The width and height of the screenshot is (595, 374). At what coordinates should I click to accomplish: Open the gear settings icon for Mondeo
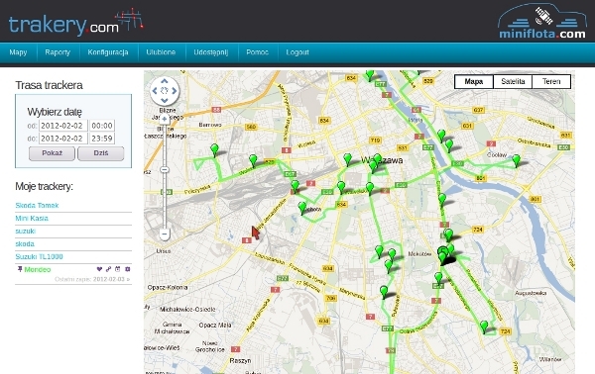click(x=128, y=269)
